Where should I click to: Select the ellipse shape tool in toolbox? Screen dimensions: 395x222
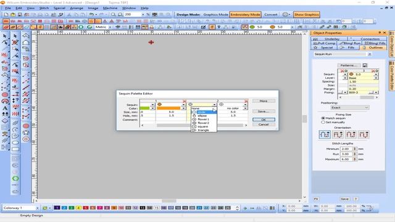tap(15, 142)
